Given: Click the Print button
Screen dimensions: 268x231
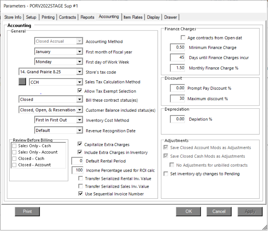Looking at the screenshot, I should click(27, 211).
